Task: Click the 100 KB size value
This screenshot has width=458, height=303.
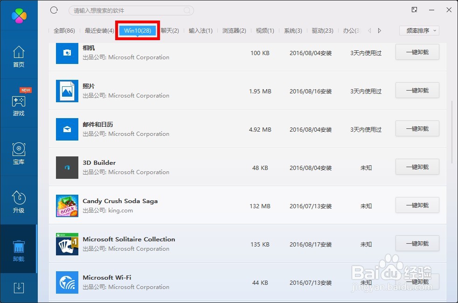Action: click(260, 53)
